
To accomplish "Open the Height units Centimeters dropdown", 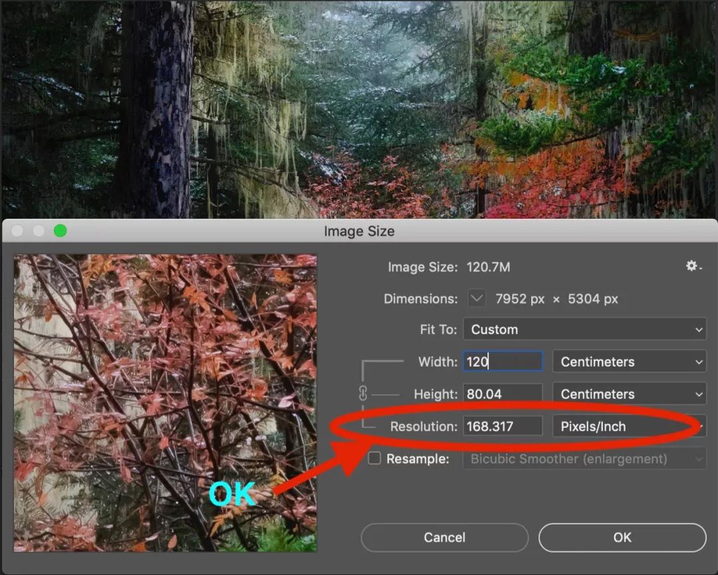I will (630, 394).
